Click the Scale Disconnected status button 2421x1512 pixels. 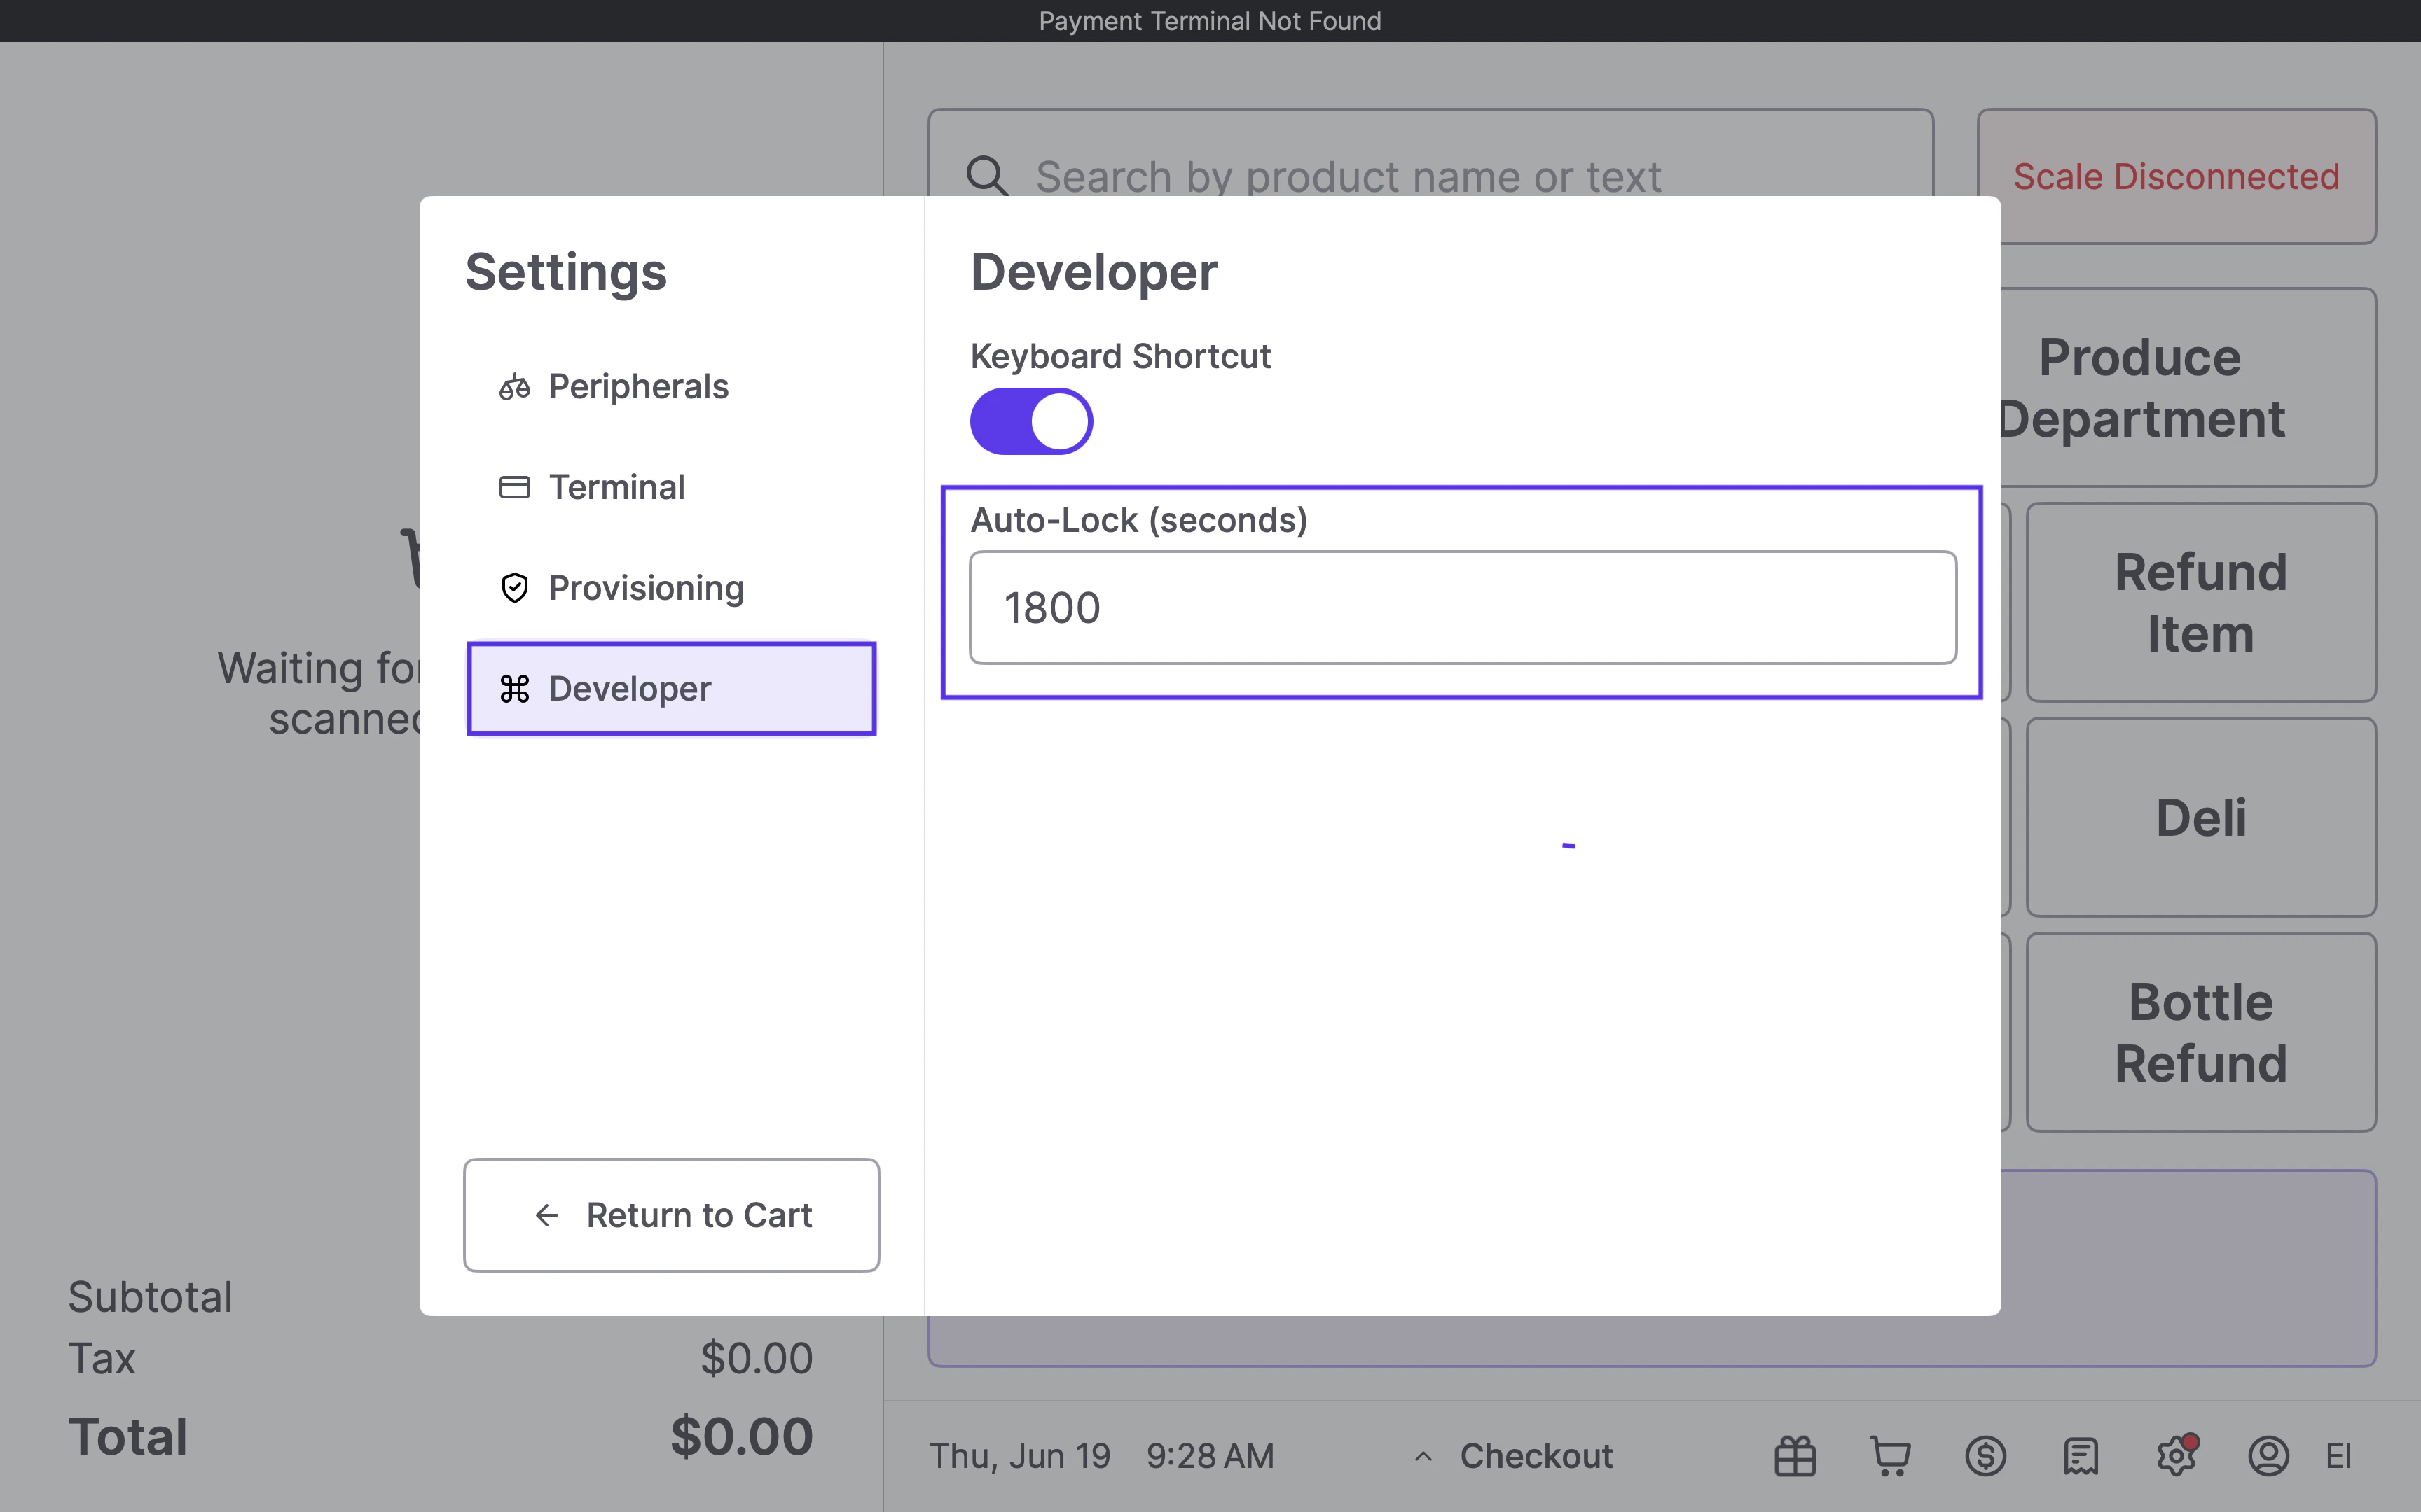click(x=2175, y=176)
